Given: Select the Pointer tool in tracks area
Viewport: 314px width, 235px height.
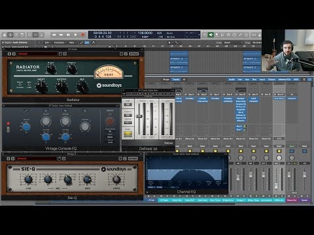Looking at the screenshot, I should point(169,42).
